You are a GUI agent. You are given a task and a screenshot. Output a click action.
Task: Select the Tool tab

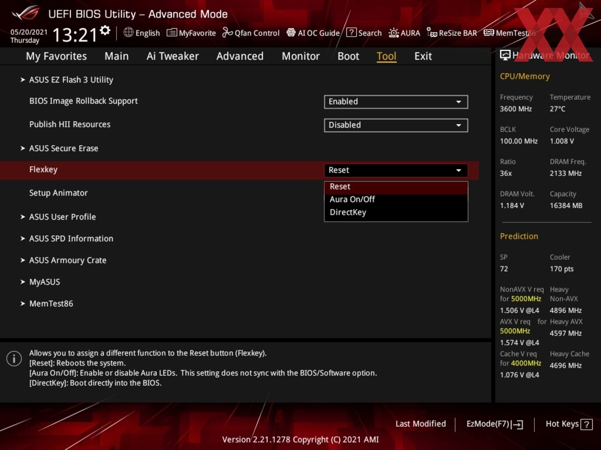(386, 56)
